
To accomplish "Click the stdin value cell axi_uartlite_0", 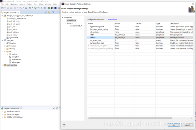I will click(125, 35).
